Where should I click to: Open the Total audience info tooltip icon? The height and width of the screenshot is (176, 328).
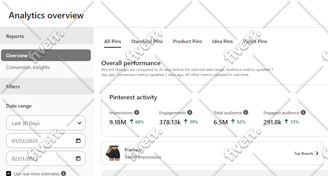[246, 113]
